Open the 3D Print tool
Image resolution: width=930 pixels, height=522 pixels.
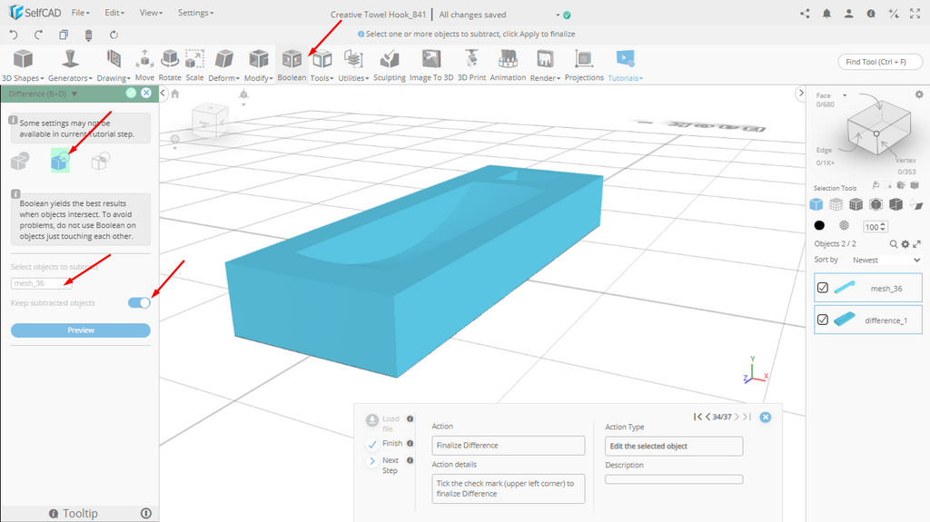(471, 65)
